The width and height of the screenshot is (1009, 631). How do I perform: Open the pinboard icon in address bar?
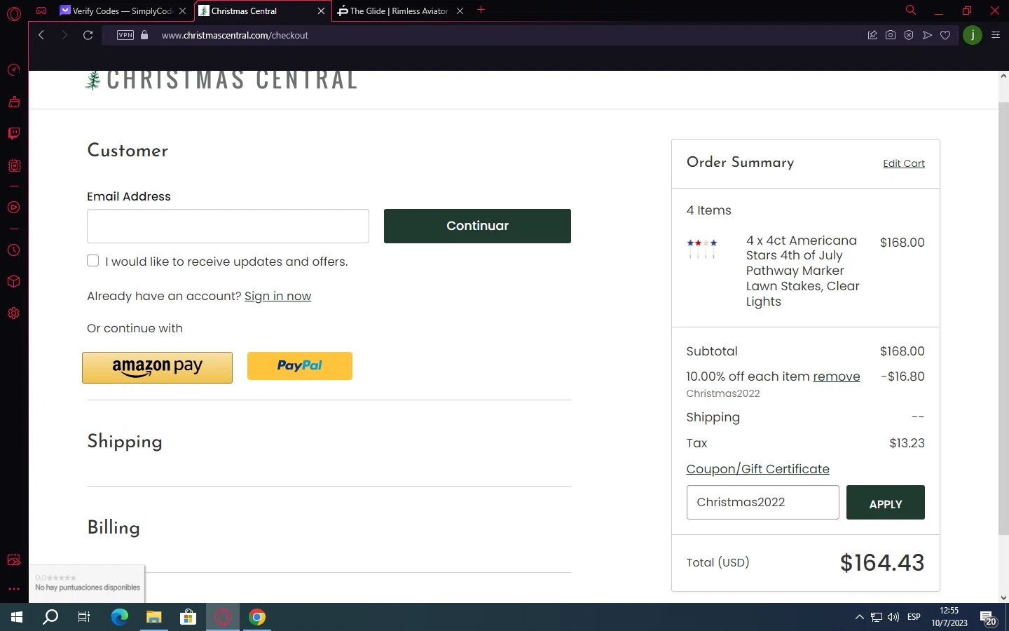pos(872,35)
